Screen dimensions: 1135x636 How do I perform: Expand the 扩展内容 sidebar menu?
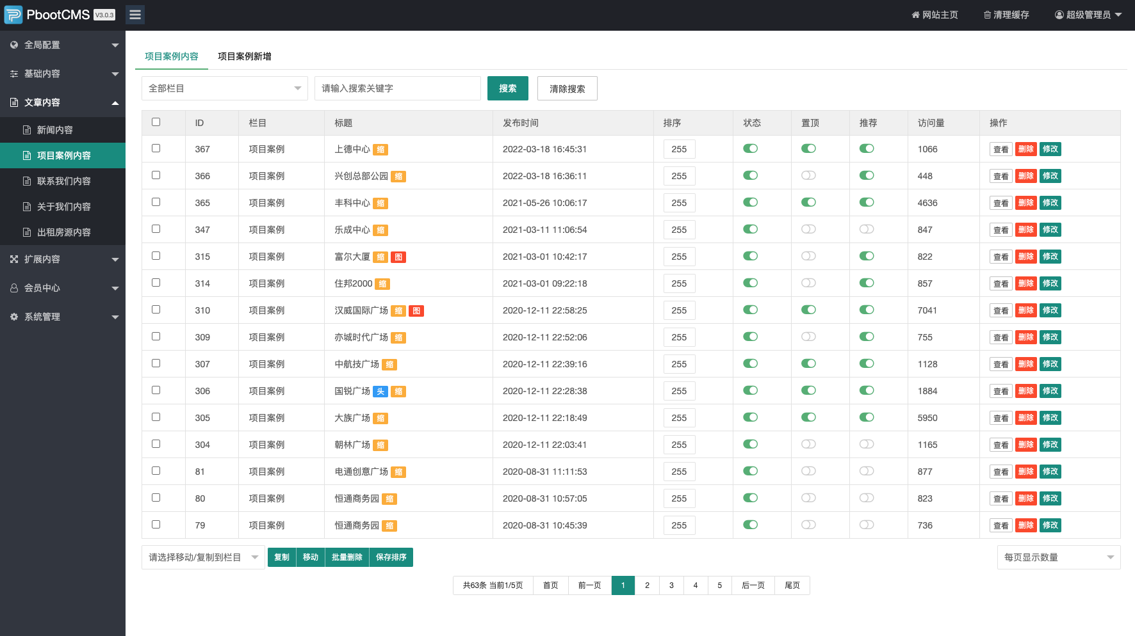coord(63,259)
